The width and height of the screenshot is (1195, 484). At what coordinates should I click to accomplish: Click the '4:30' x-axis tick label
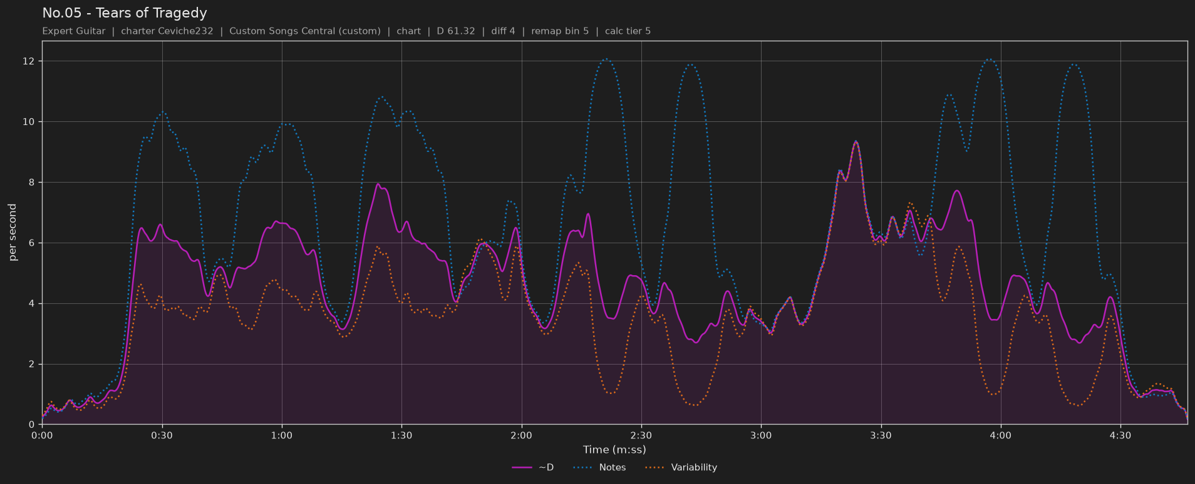pyautogui.click(x=1120, y=436)
